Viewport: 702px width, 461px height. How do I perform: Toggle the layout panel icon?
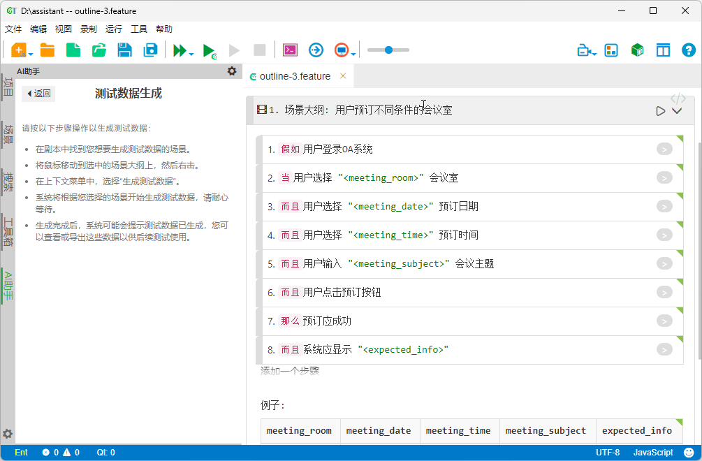pyautogui.click(x=663, y=50)
